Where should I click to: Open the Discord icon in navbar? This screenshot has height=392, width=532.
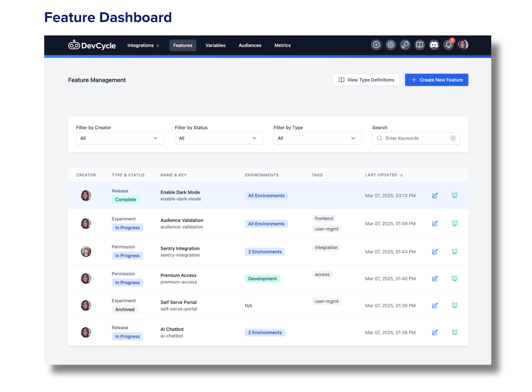click(434, 45)
